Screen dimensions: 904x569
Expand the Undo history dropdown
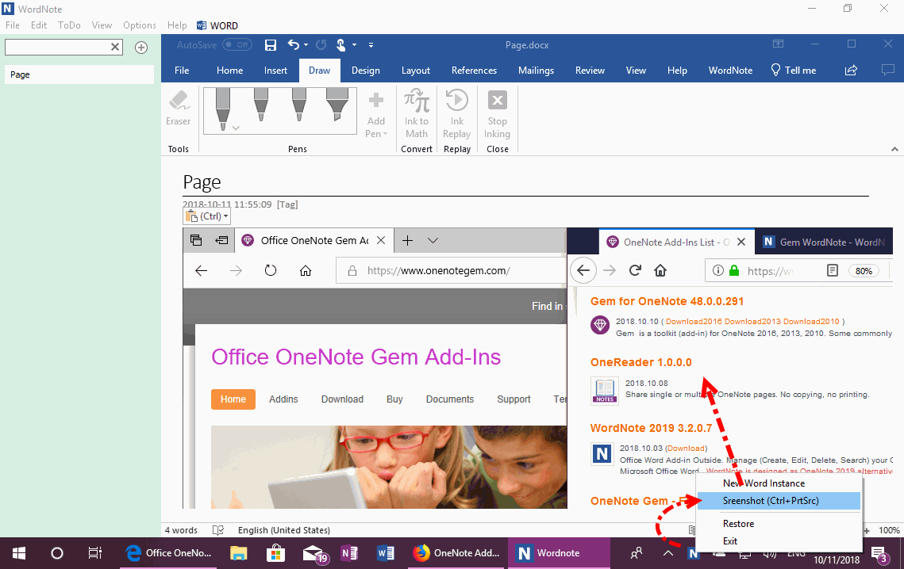tap(306, 45)
